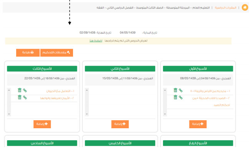251x149 pixels.
Task: Click scroll up arrow in الأسبوع الثالث list
Action: 9,90
